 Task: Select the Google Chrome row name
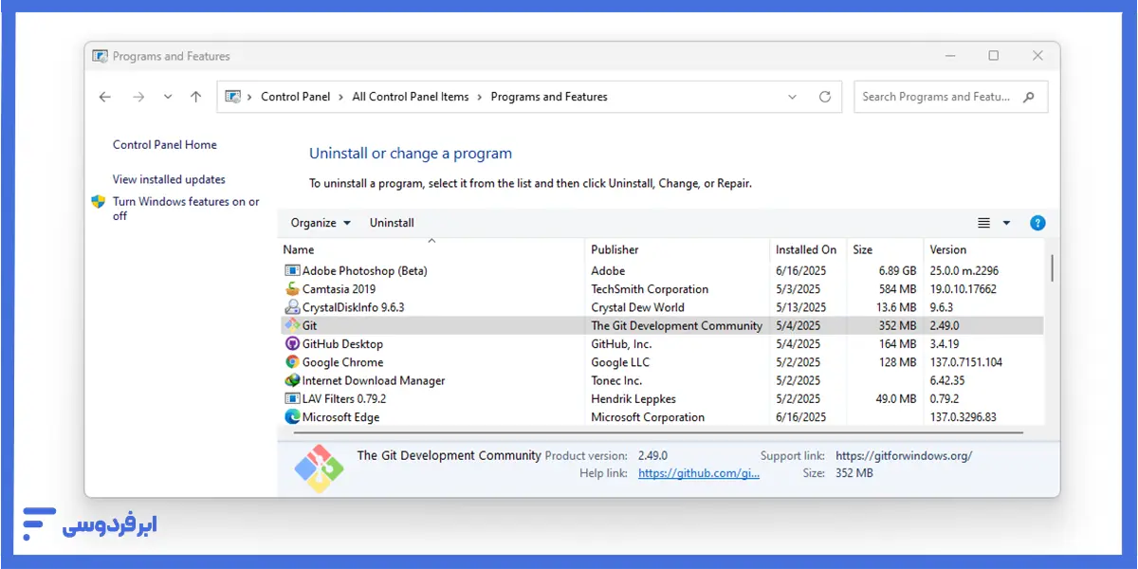[x=343, y=362]
